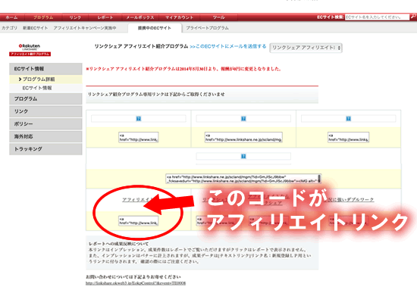Viewport: 417px width, 287px height.
Task: Select the 提携中のECサイト tab
Action: click(155, 28)
